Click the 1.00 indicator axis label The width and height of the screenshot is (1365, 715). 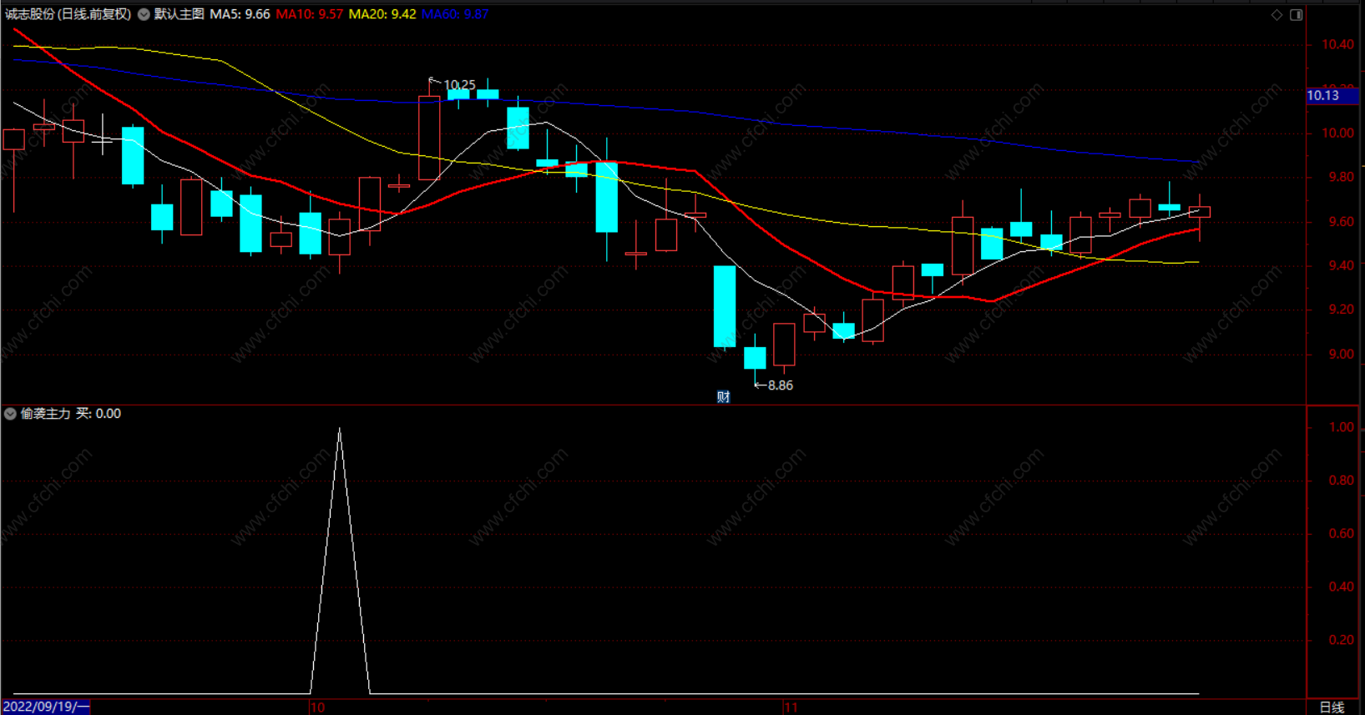pyautogui.click(x=1341, y=427)
